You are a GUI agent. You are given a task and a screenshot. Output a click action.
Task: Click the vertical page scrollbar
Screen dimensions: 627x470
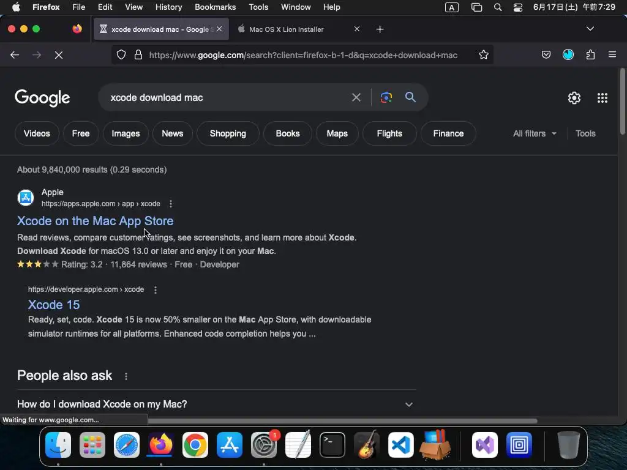[622, 102]
